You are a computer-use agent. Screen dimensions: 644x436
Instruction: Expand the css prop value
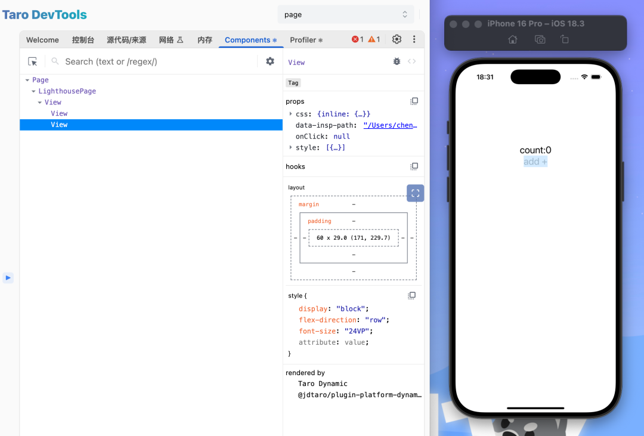[291, 114]
